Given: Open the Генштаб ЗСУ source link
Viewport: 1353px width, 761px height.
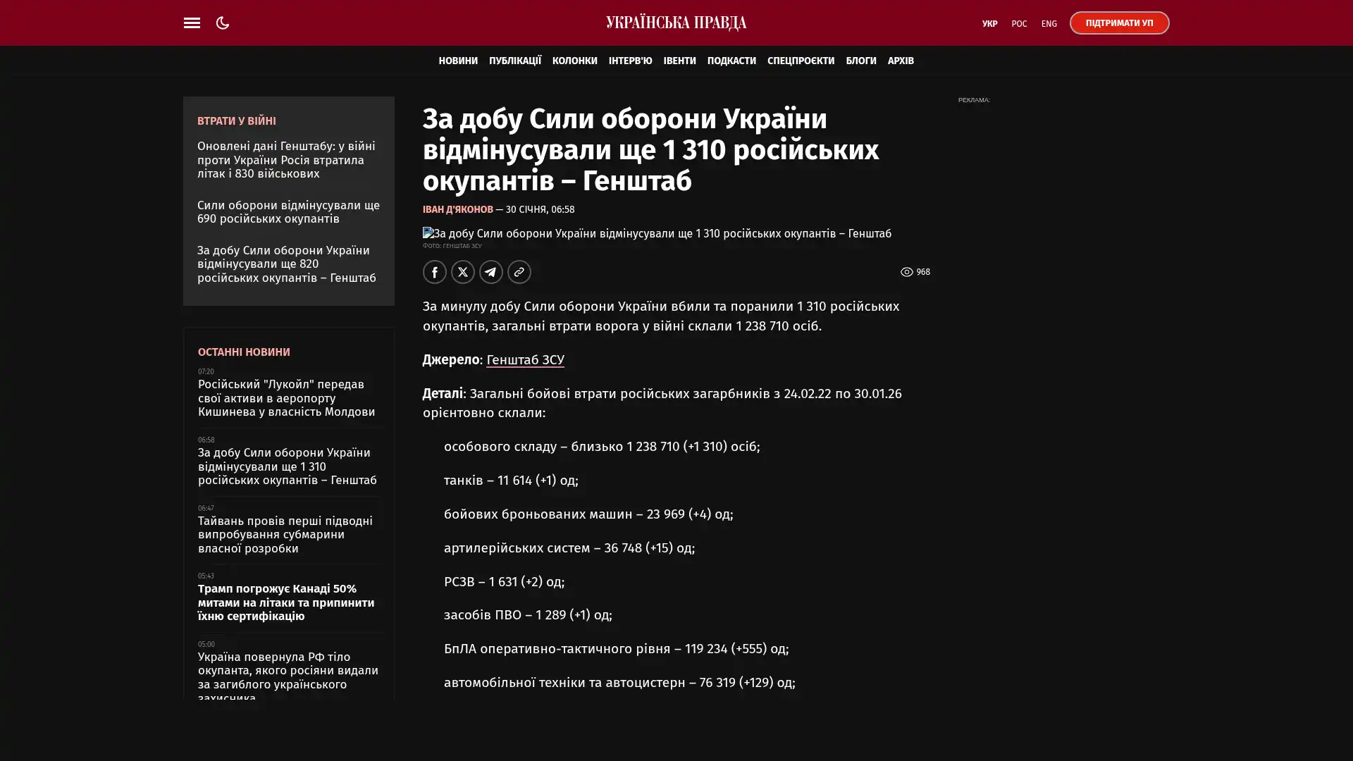Looking at the screenshot, I should [525, 359].
